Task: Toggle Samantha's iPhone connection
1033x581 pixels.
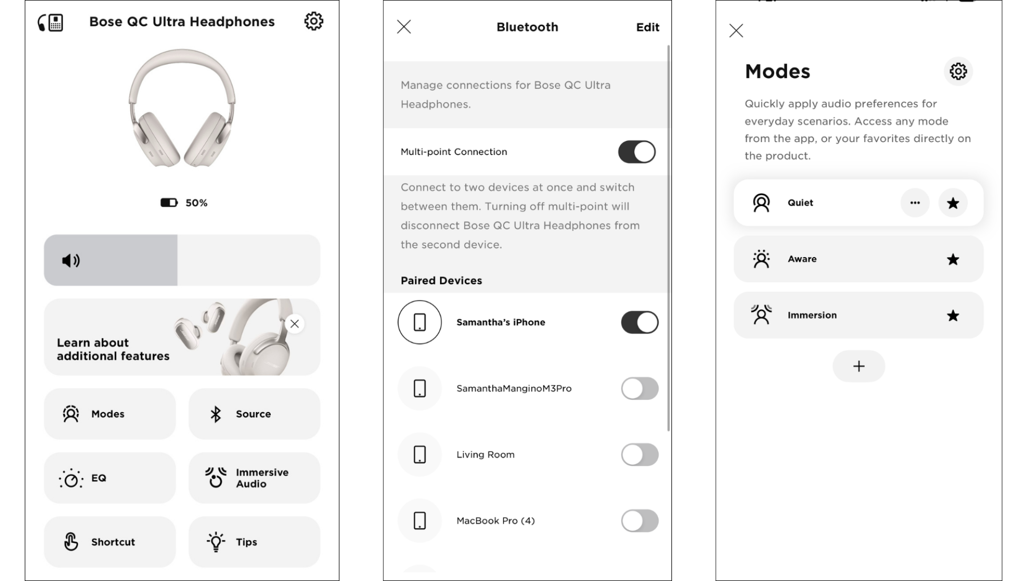Action: 638,322
